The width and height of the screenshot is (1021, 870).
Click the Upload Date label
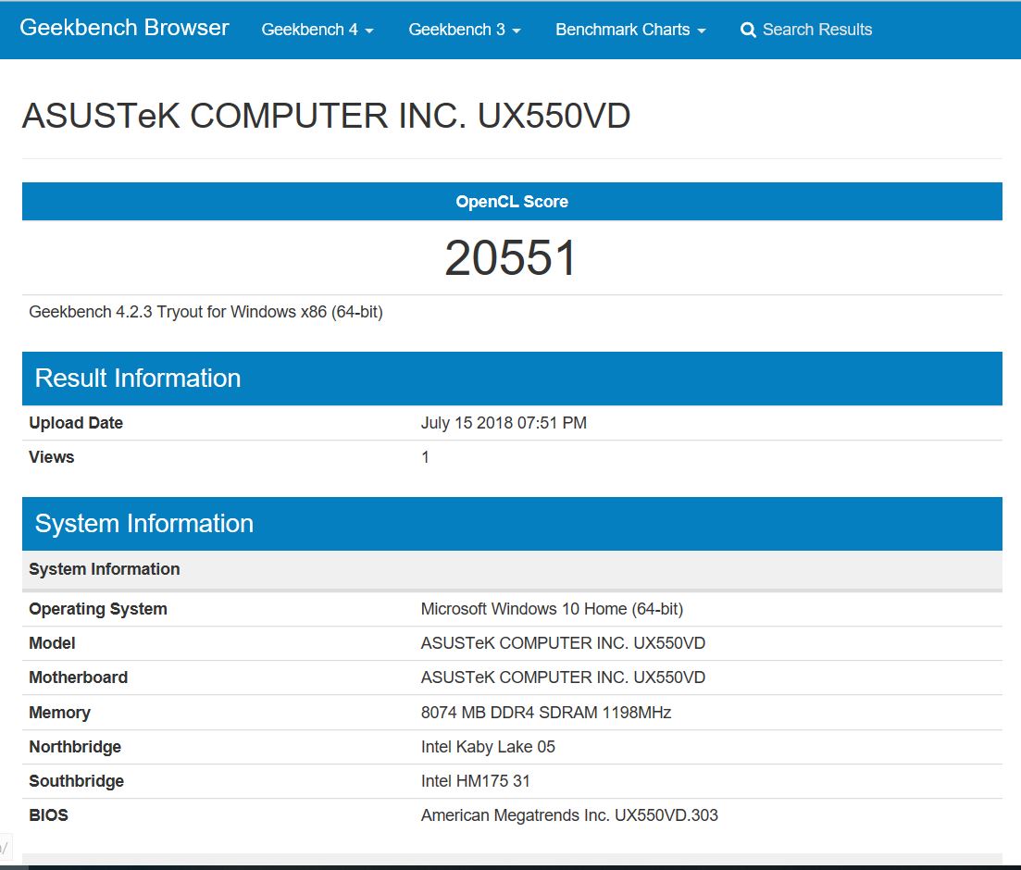click(76, 423)
